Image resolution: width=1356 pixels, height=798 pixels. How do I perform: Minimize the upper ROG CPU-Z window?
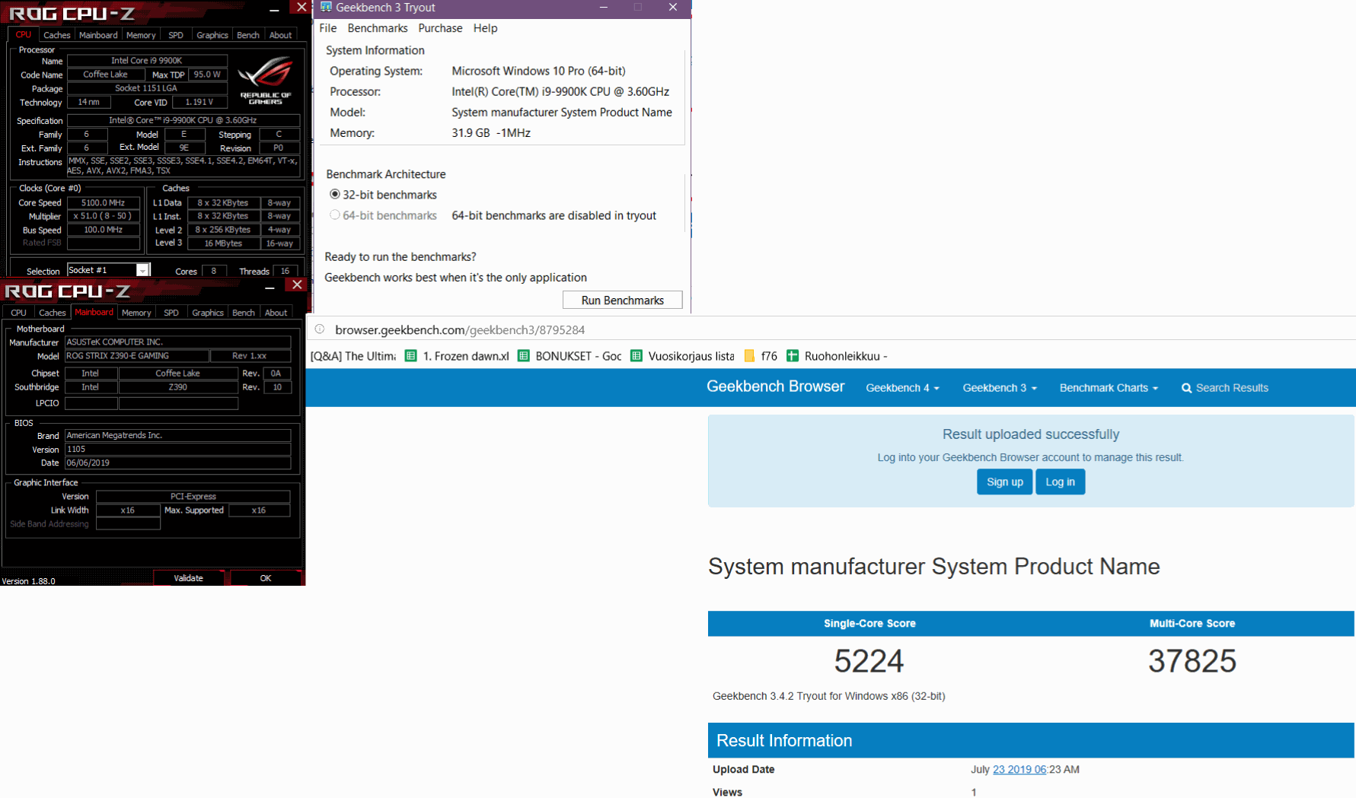(x=274, y=10)
